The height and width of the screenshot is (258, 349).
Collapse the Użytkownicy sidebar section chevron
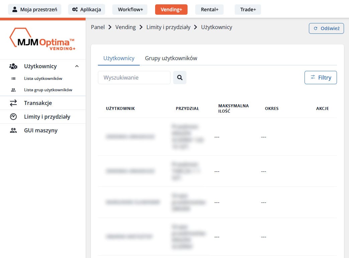click(77, 66)
